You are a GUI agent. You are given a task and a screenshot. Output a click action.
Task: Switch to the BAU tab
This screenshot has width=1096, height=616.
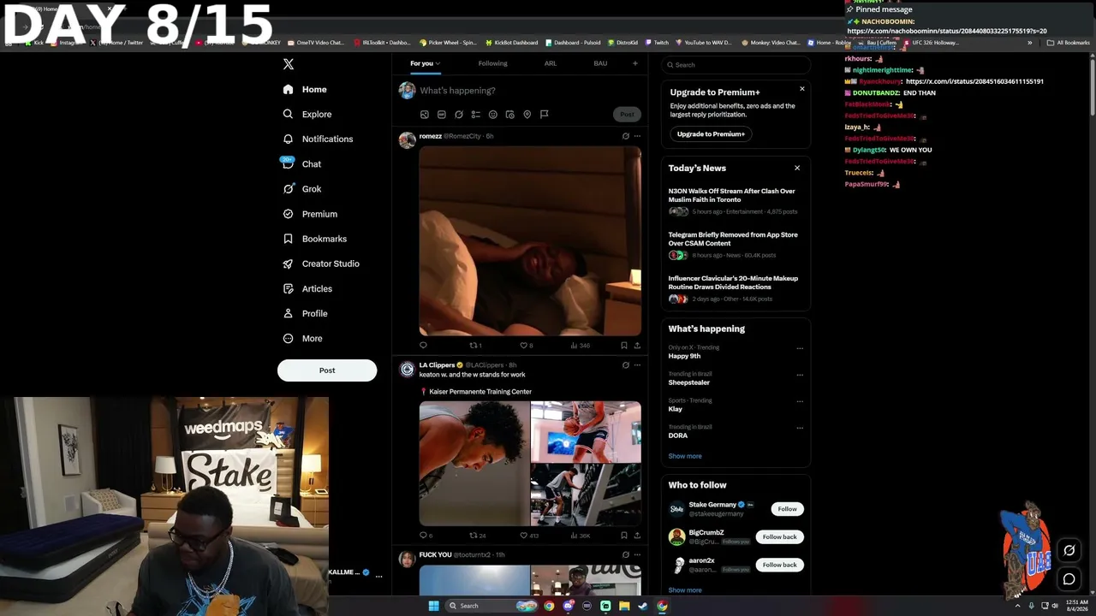click(600, 63)
